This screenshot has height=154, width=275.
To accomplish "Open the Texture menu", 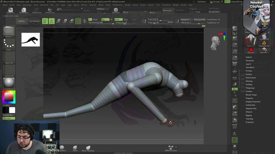I will (151, 5).
